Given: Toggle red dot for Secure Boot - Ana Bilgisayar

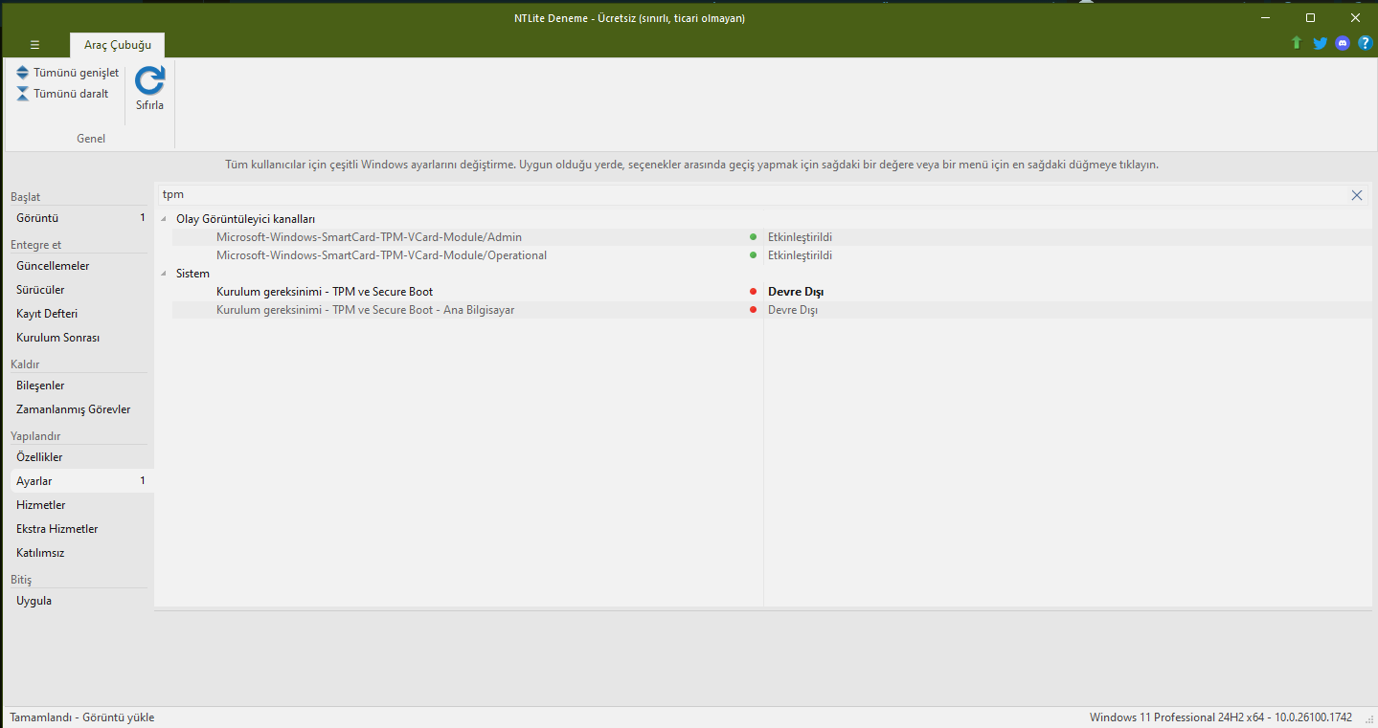Looking at the screenshot, I should 754,310.
